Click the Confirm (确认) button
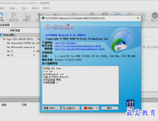 pyautogui.click(x=110, y=108)
